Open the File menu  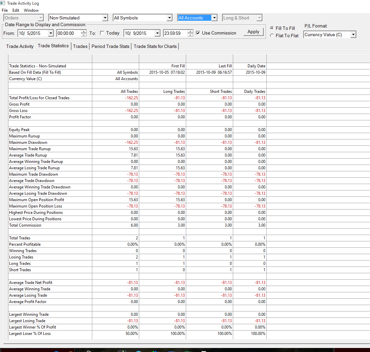[5, 10]
